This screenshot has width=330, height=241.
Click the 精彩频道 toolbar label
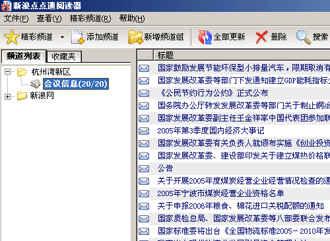click(x=37, y=37)
